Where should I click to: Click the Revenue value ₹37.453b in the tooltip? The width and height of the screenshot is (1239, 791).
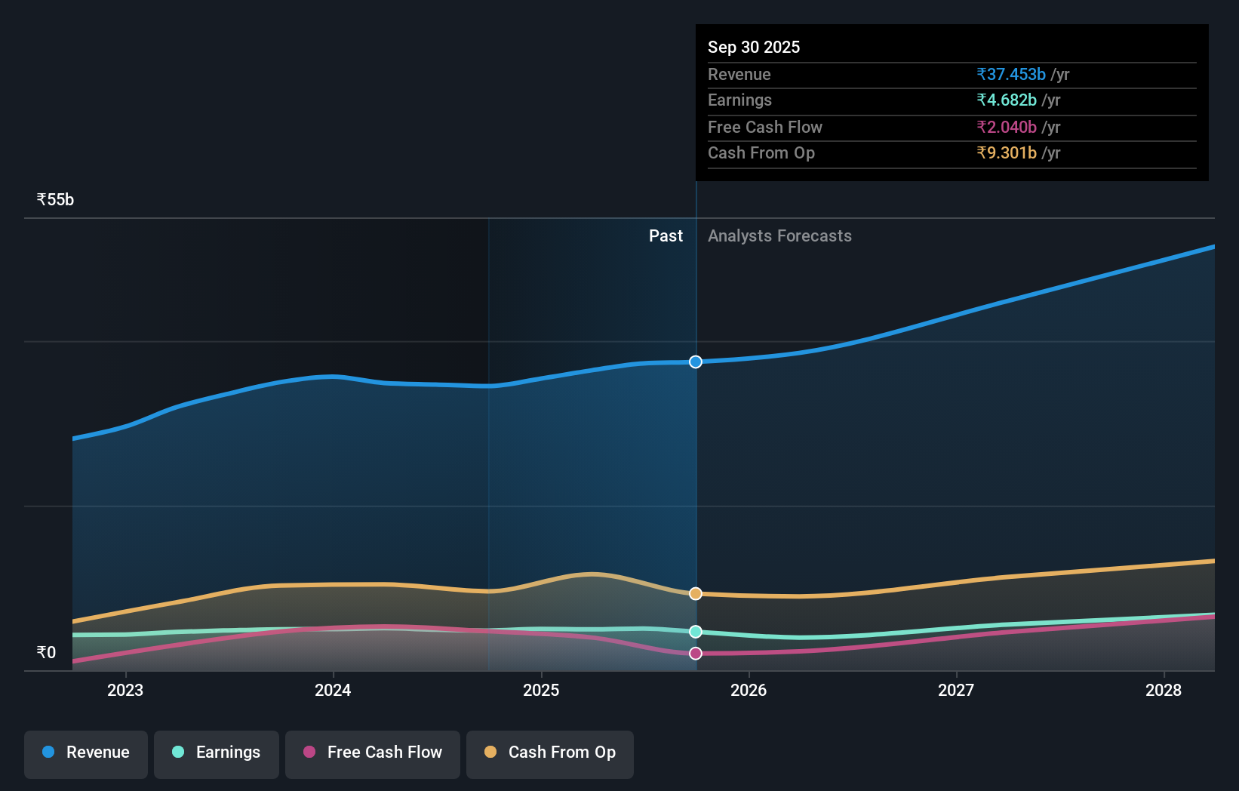click(1011, 74)
